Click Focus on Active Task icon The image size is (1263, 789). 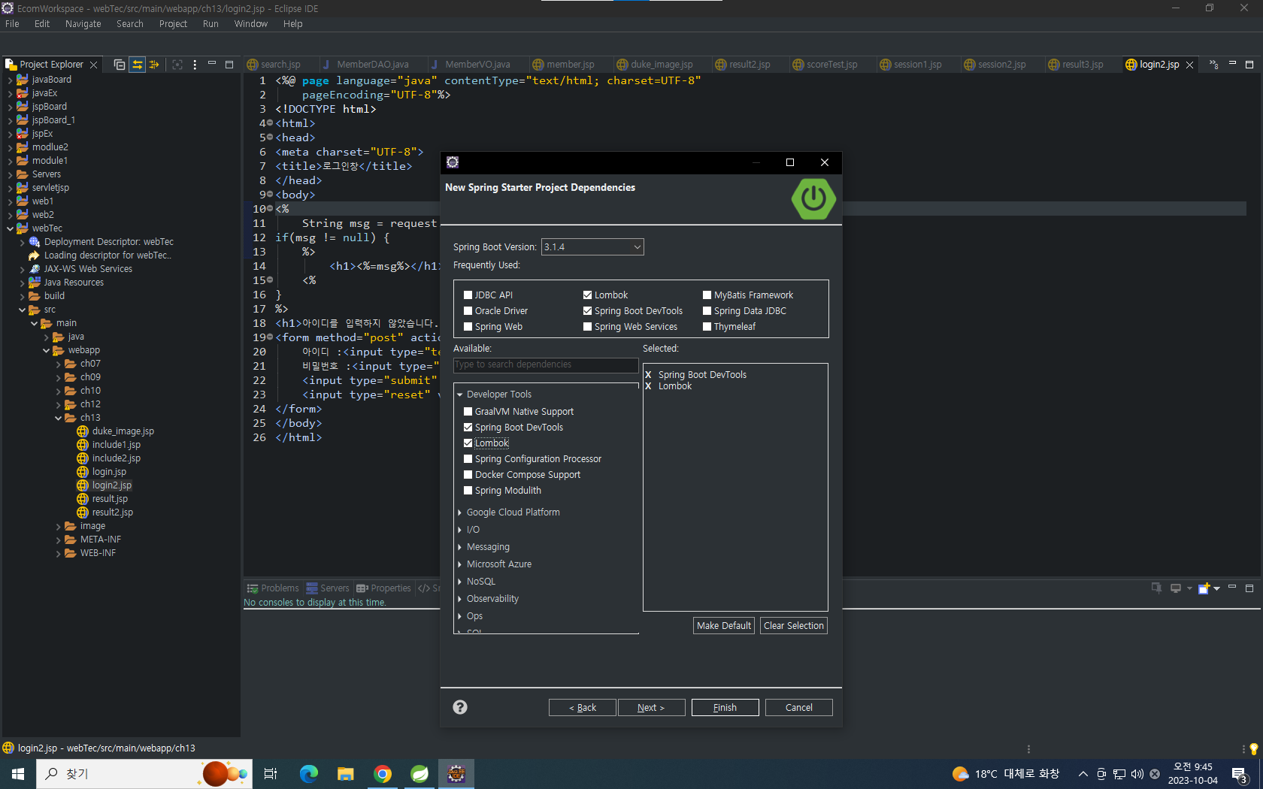click(x=177, y=65)
